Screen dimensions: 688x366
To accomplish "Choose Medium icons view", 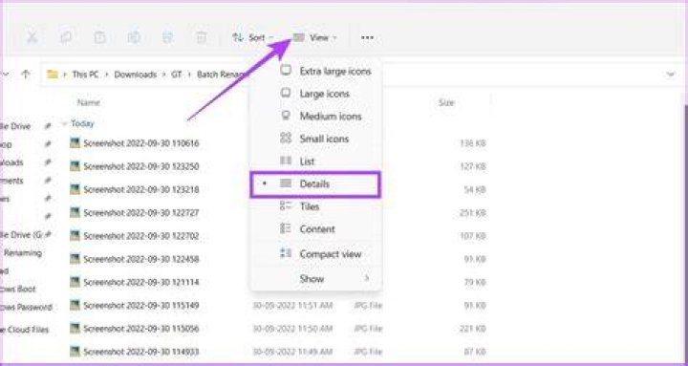I will [316, 117].
